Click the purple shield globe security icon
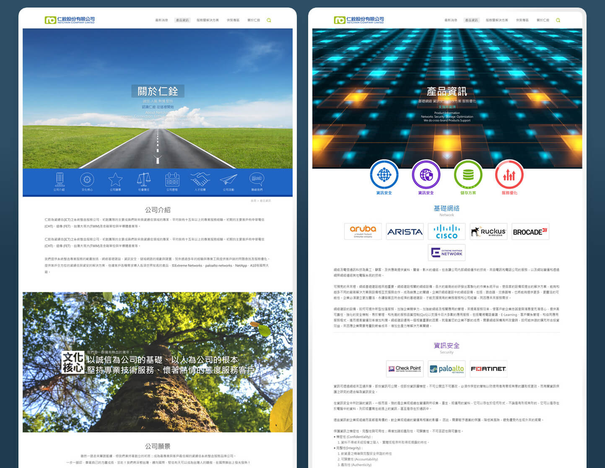Image resolution: width=605 pixels, height=468 pixels. point(426,174)
